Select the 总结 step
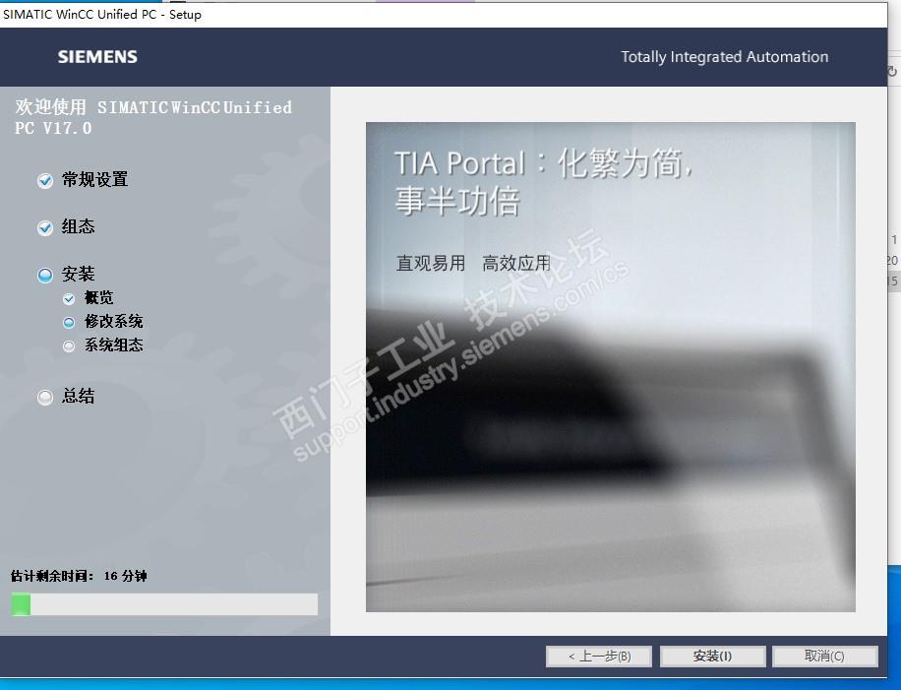Viewport: 901px width, 690px height. [x=78, y=396]
